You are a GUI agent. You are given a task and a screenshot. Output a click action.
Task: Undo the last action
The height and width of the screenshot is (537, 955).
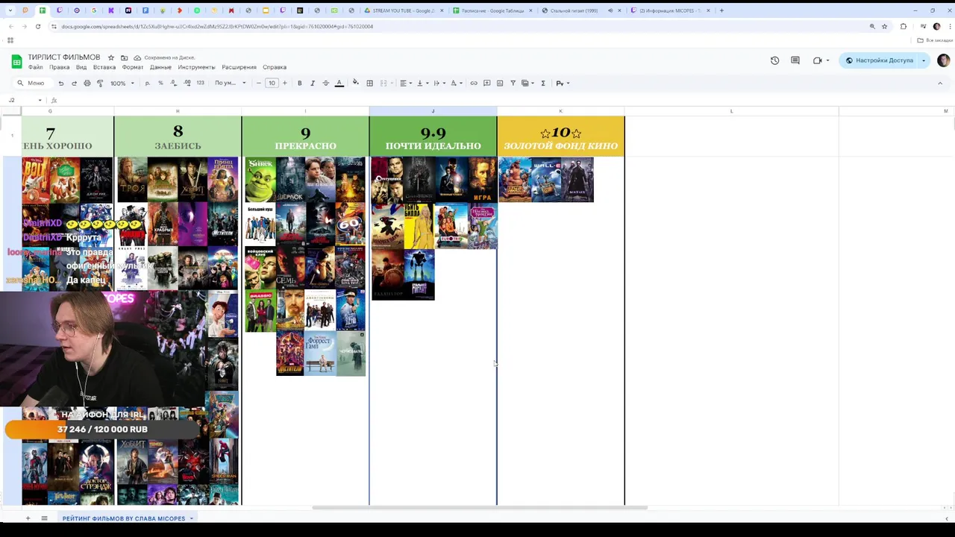[61, 83]
